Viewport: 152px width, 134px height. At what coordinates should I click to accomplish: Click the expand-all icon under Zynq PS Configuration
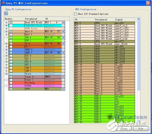coord(6,13)
